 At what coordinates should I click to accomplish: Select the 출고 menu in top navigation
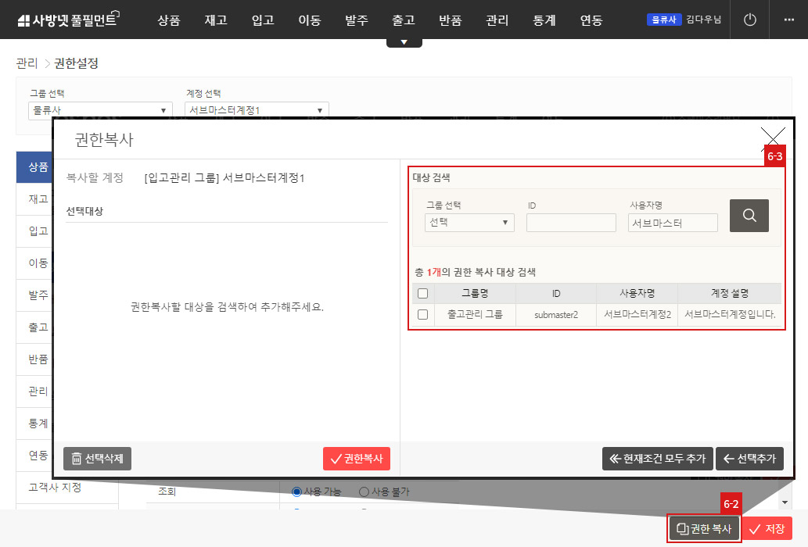click(404, 20)
